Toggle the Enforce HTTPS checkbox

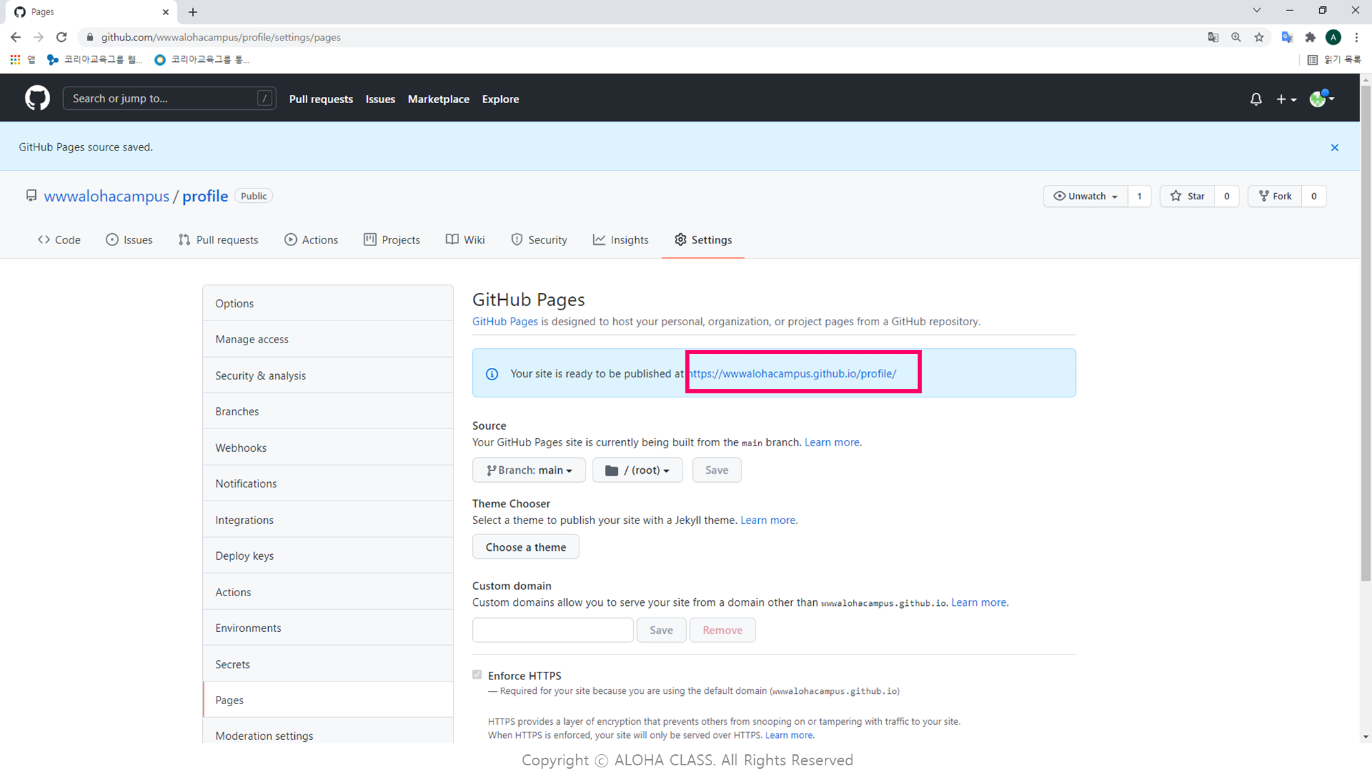point(477,675)
